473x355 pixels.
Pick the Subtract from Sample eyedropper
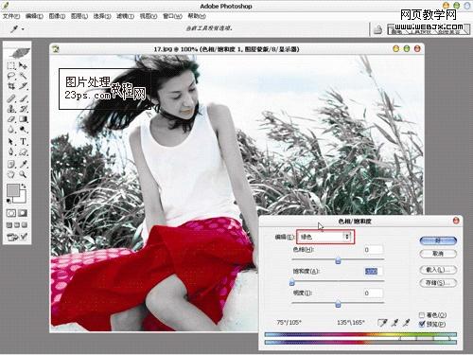point(407,323)
